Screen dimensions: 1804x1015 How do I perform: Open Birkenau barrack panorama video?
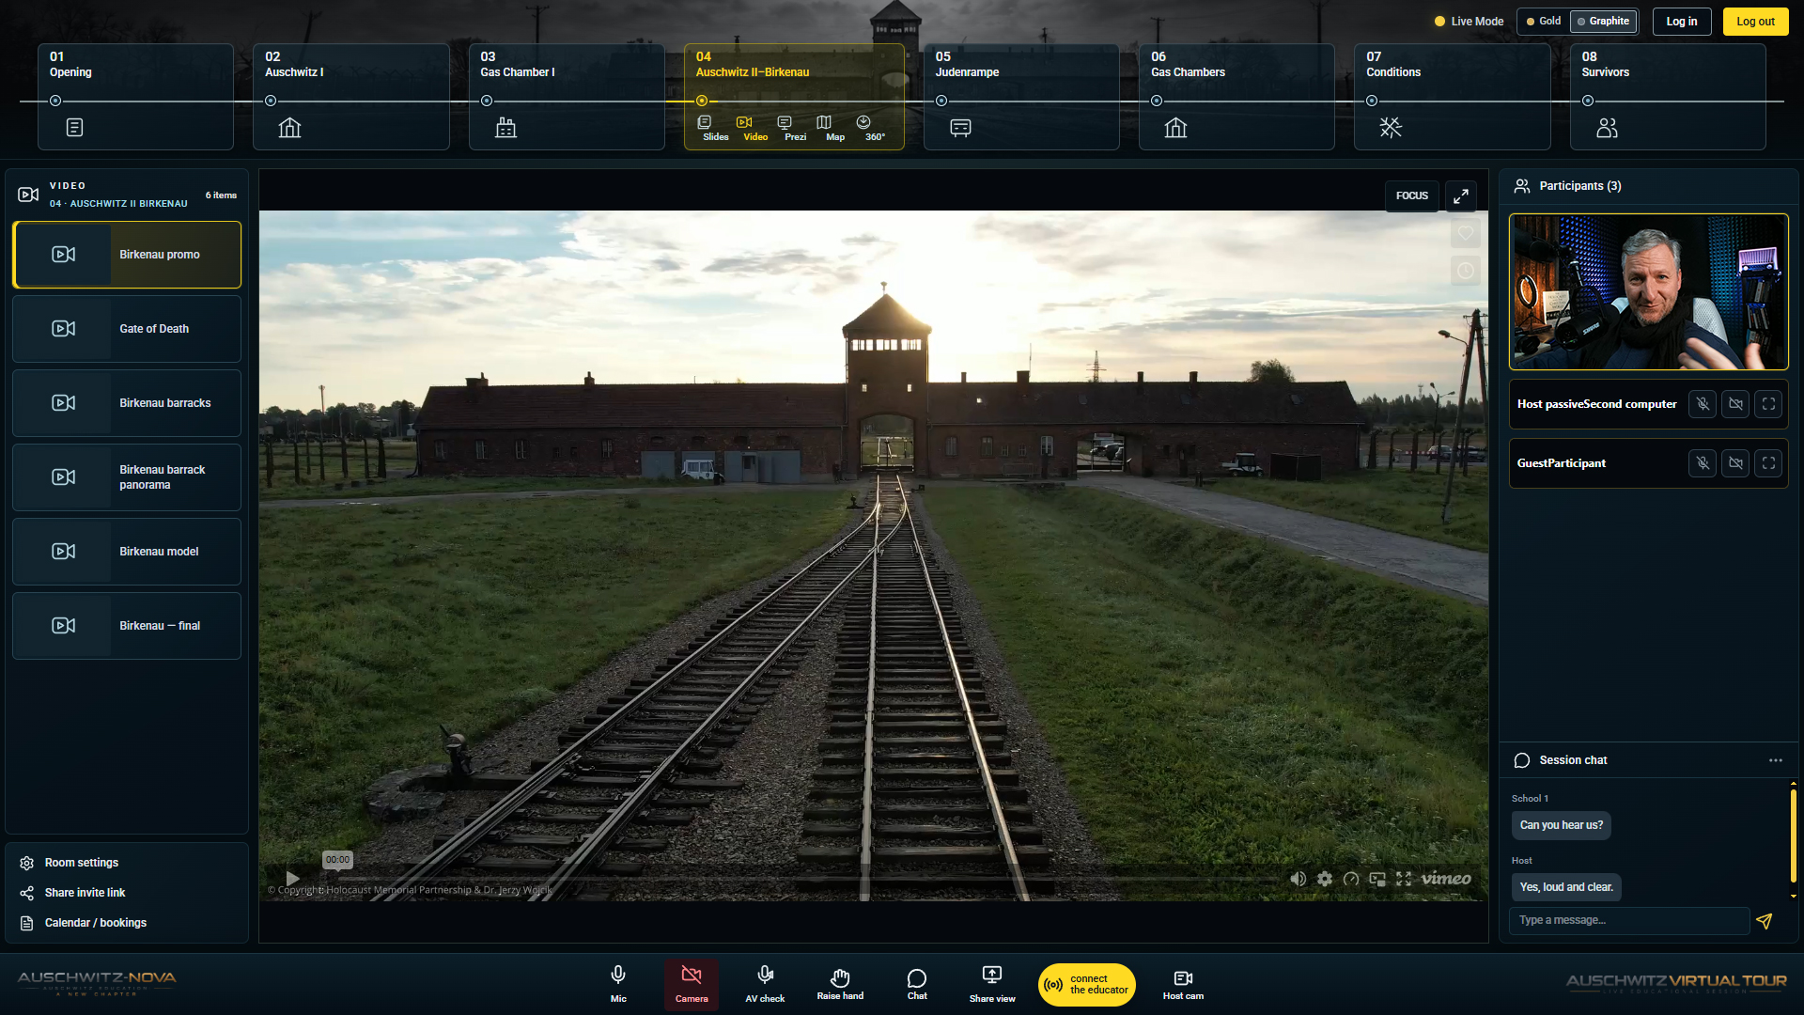(x=127, y=477)
